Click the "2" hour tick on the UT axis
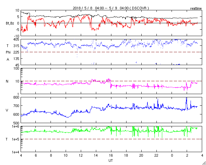Image resolution: width=206 pixels, height=165 pixels. (187, 155)
